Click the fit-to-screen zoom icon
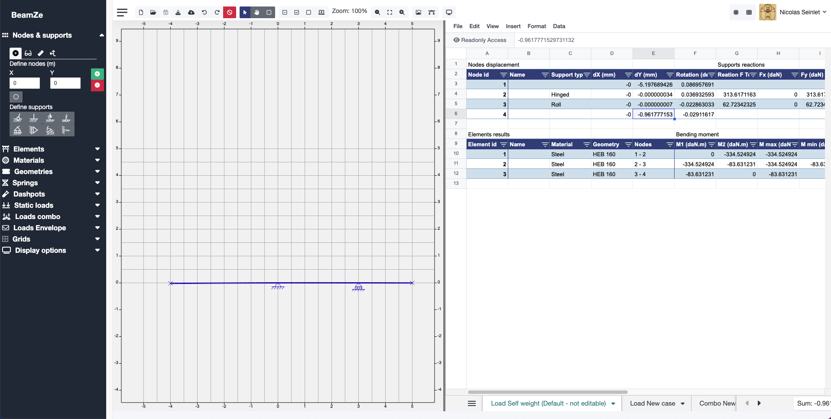831x419 pixels. (390, 13)
